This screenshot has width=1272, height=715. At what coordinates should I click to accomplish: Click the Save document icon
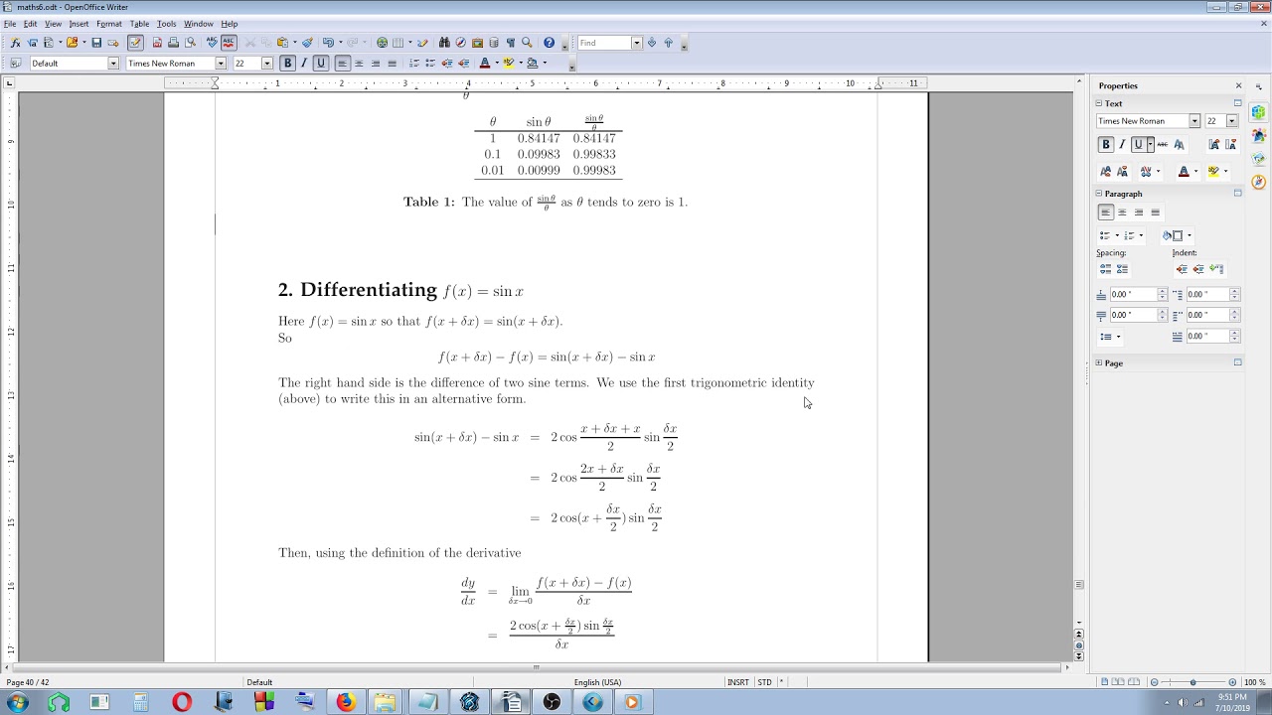[x=96, y=43]
